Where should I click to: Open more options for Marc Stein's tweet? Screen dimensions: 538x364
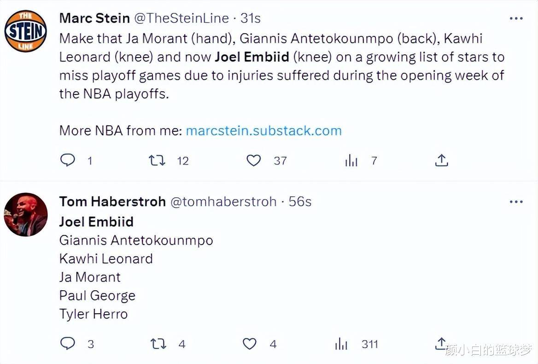tap(516, 19)
